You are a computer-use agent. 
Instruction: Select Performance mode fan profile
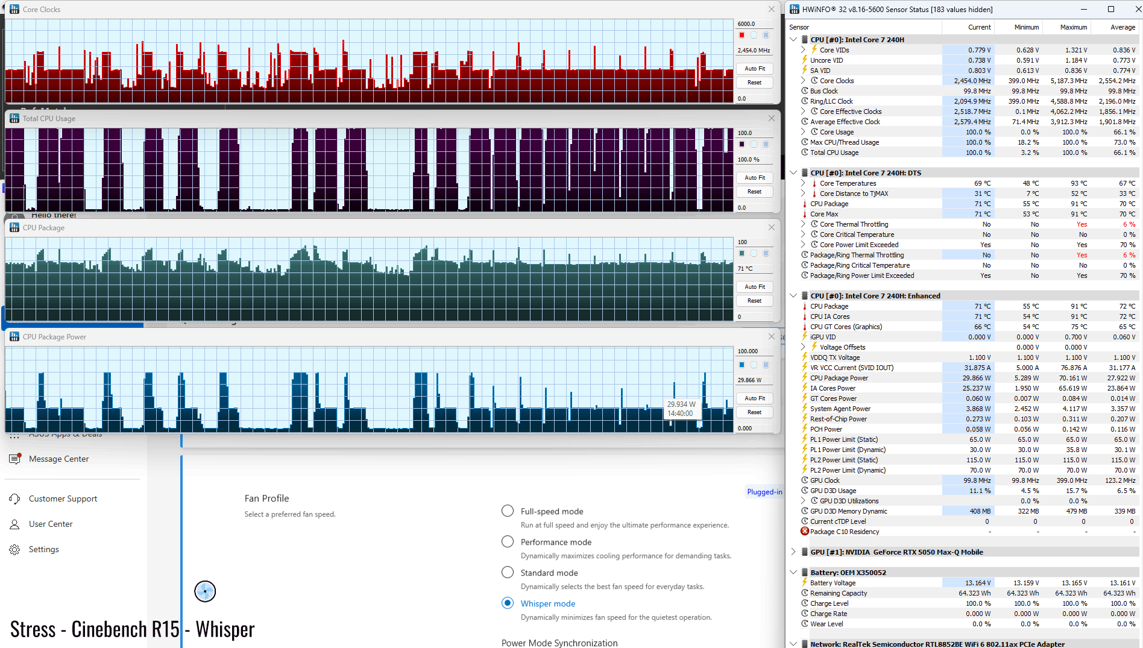point(508,542)
